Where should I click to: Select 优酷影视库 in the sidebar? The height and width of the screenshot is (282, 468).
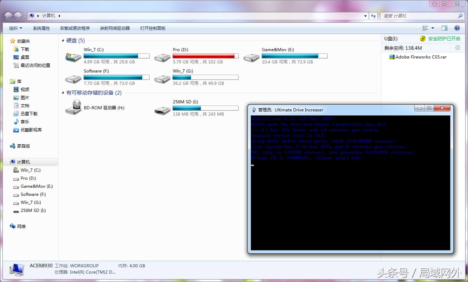[31, 130]
